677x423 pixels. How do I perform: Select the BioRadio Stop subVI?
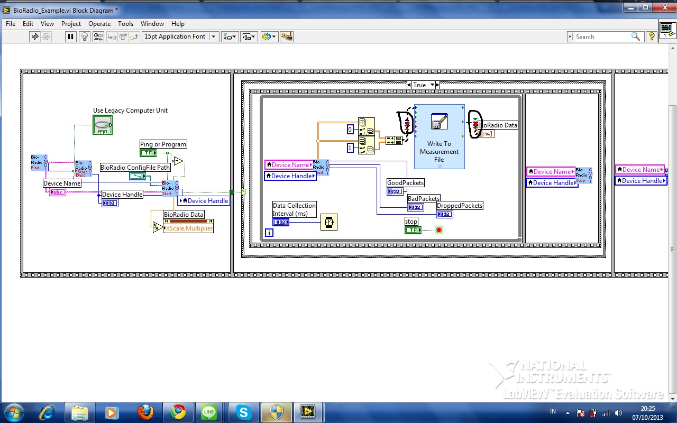point(584,175)
